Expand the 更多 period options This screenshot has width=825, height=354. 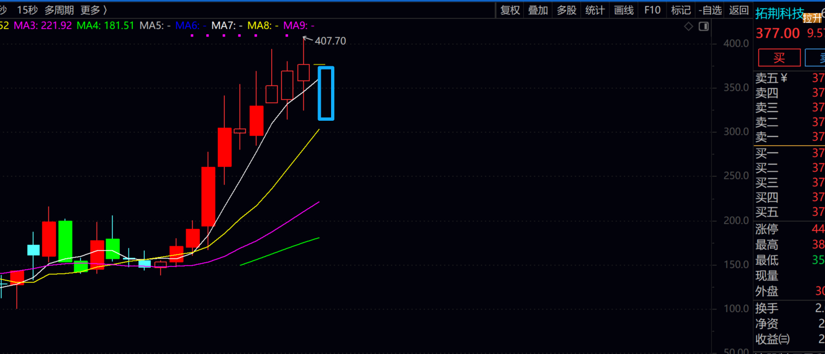click(94, 10)
